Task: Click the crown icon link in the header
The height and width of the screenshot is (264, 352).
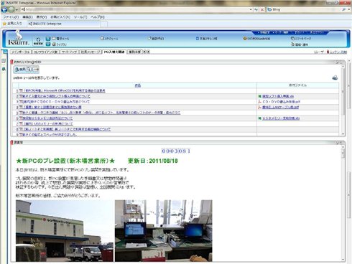Action: (256, 39)
